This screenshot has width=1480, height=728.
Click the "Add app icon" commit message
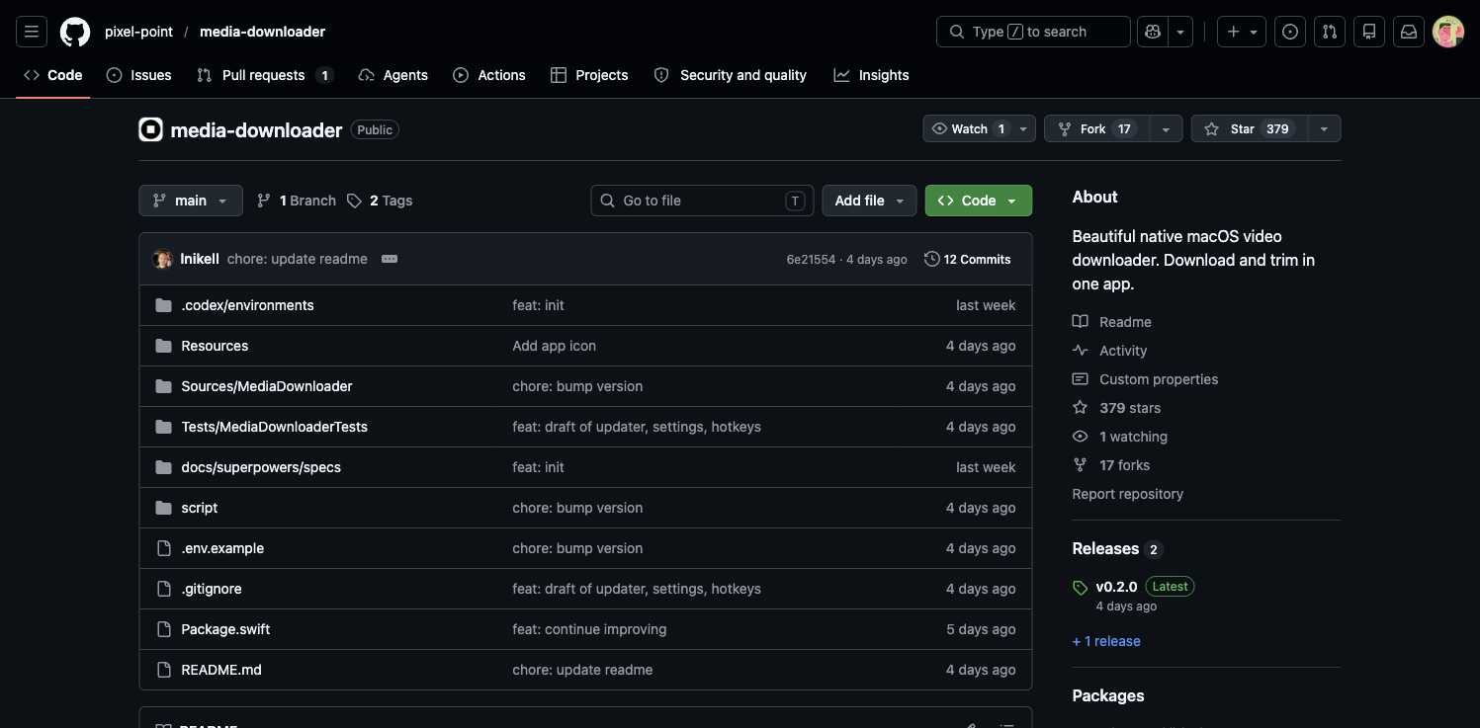(x=554, y=346)
